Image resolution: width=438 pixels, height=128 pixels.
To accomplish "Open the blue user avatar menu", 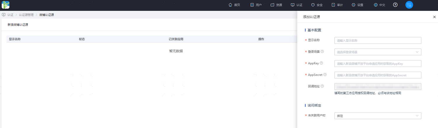I will (x=409, y=5).
